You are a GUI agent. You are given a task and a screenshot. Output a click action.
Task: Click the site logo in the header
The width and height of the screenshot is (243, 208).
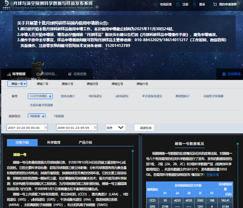click(x=7, y=4)
